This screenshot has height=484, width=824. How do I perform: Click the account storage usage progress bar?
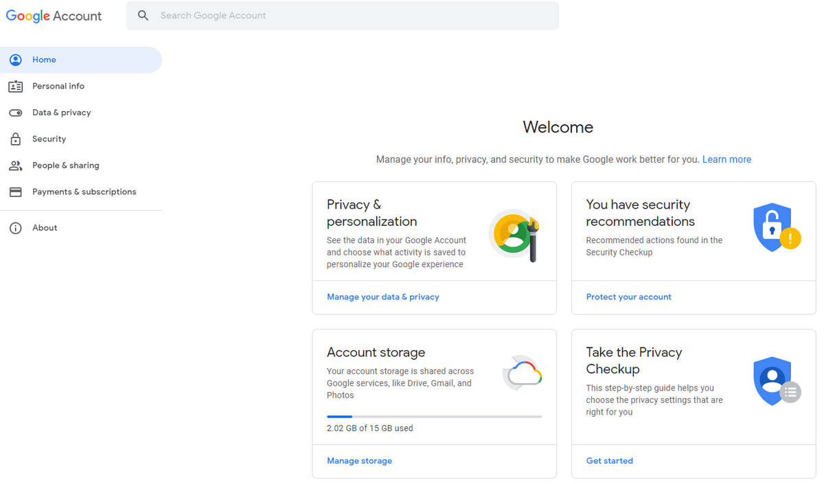click(x=434, y=416)
